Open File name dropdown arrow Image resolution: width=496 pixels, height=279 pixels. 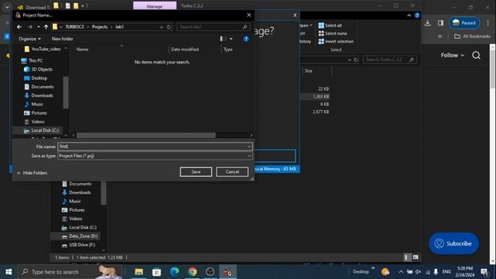click(x=250, y=146)
